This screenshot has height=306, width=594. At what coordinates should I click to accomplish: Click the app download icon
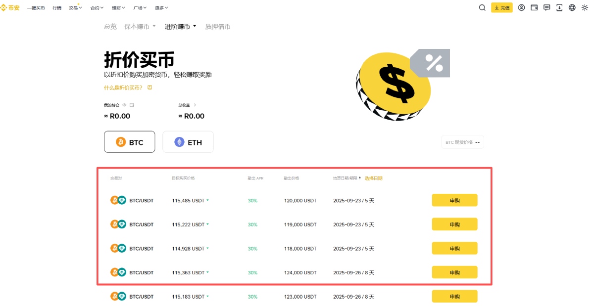point(559,7)
